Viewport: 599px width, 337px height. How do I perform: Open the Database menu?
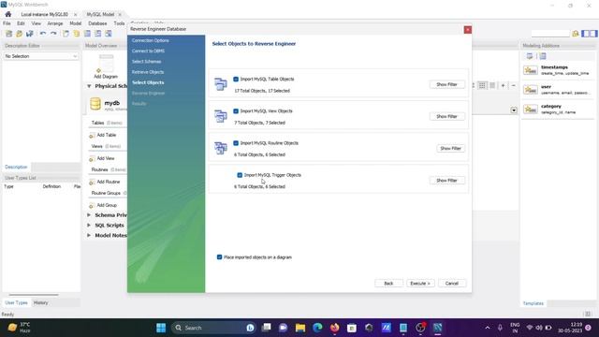click(x=97, y=23)
